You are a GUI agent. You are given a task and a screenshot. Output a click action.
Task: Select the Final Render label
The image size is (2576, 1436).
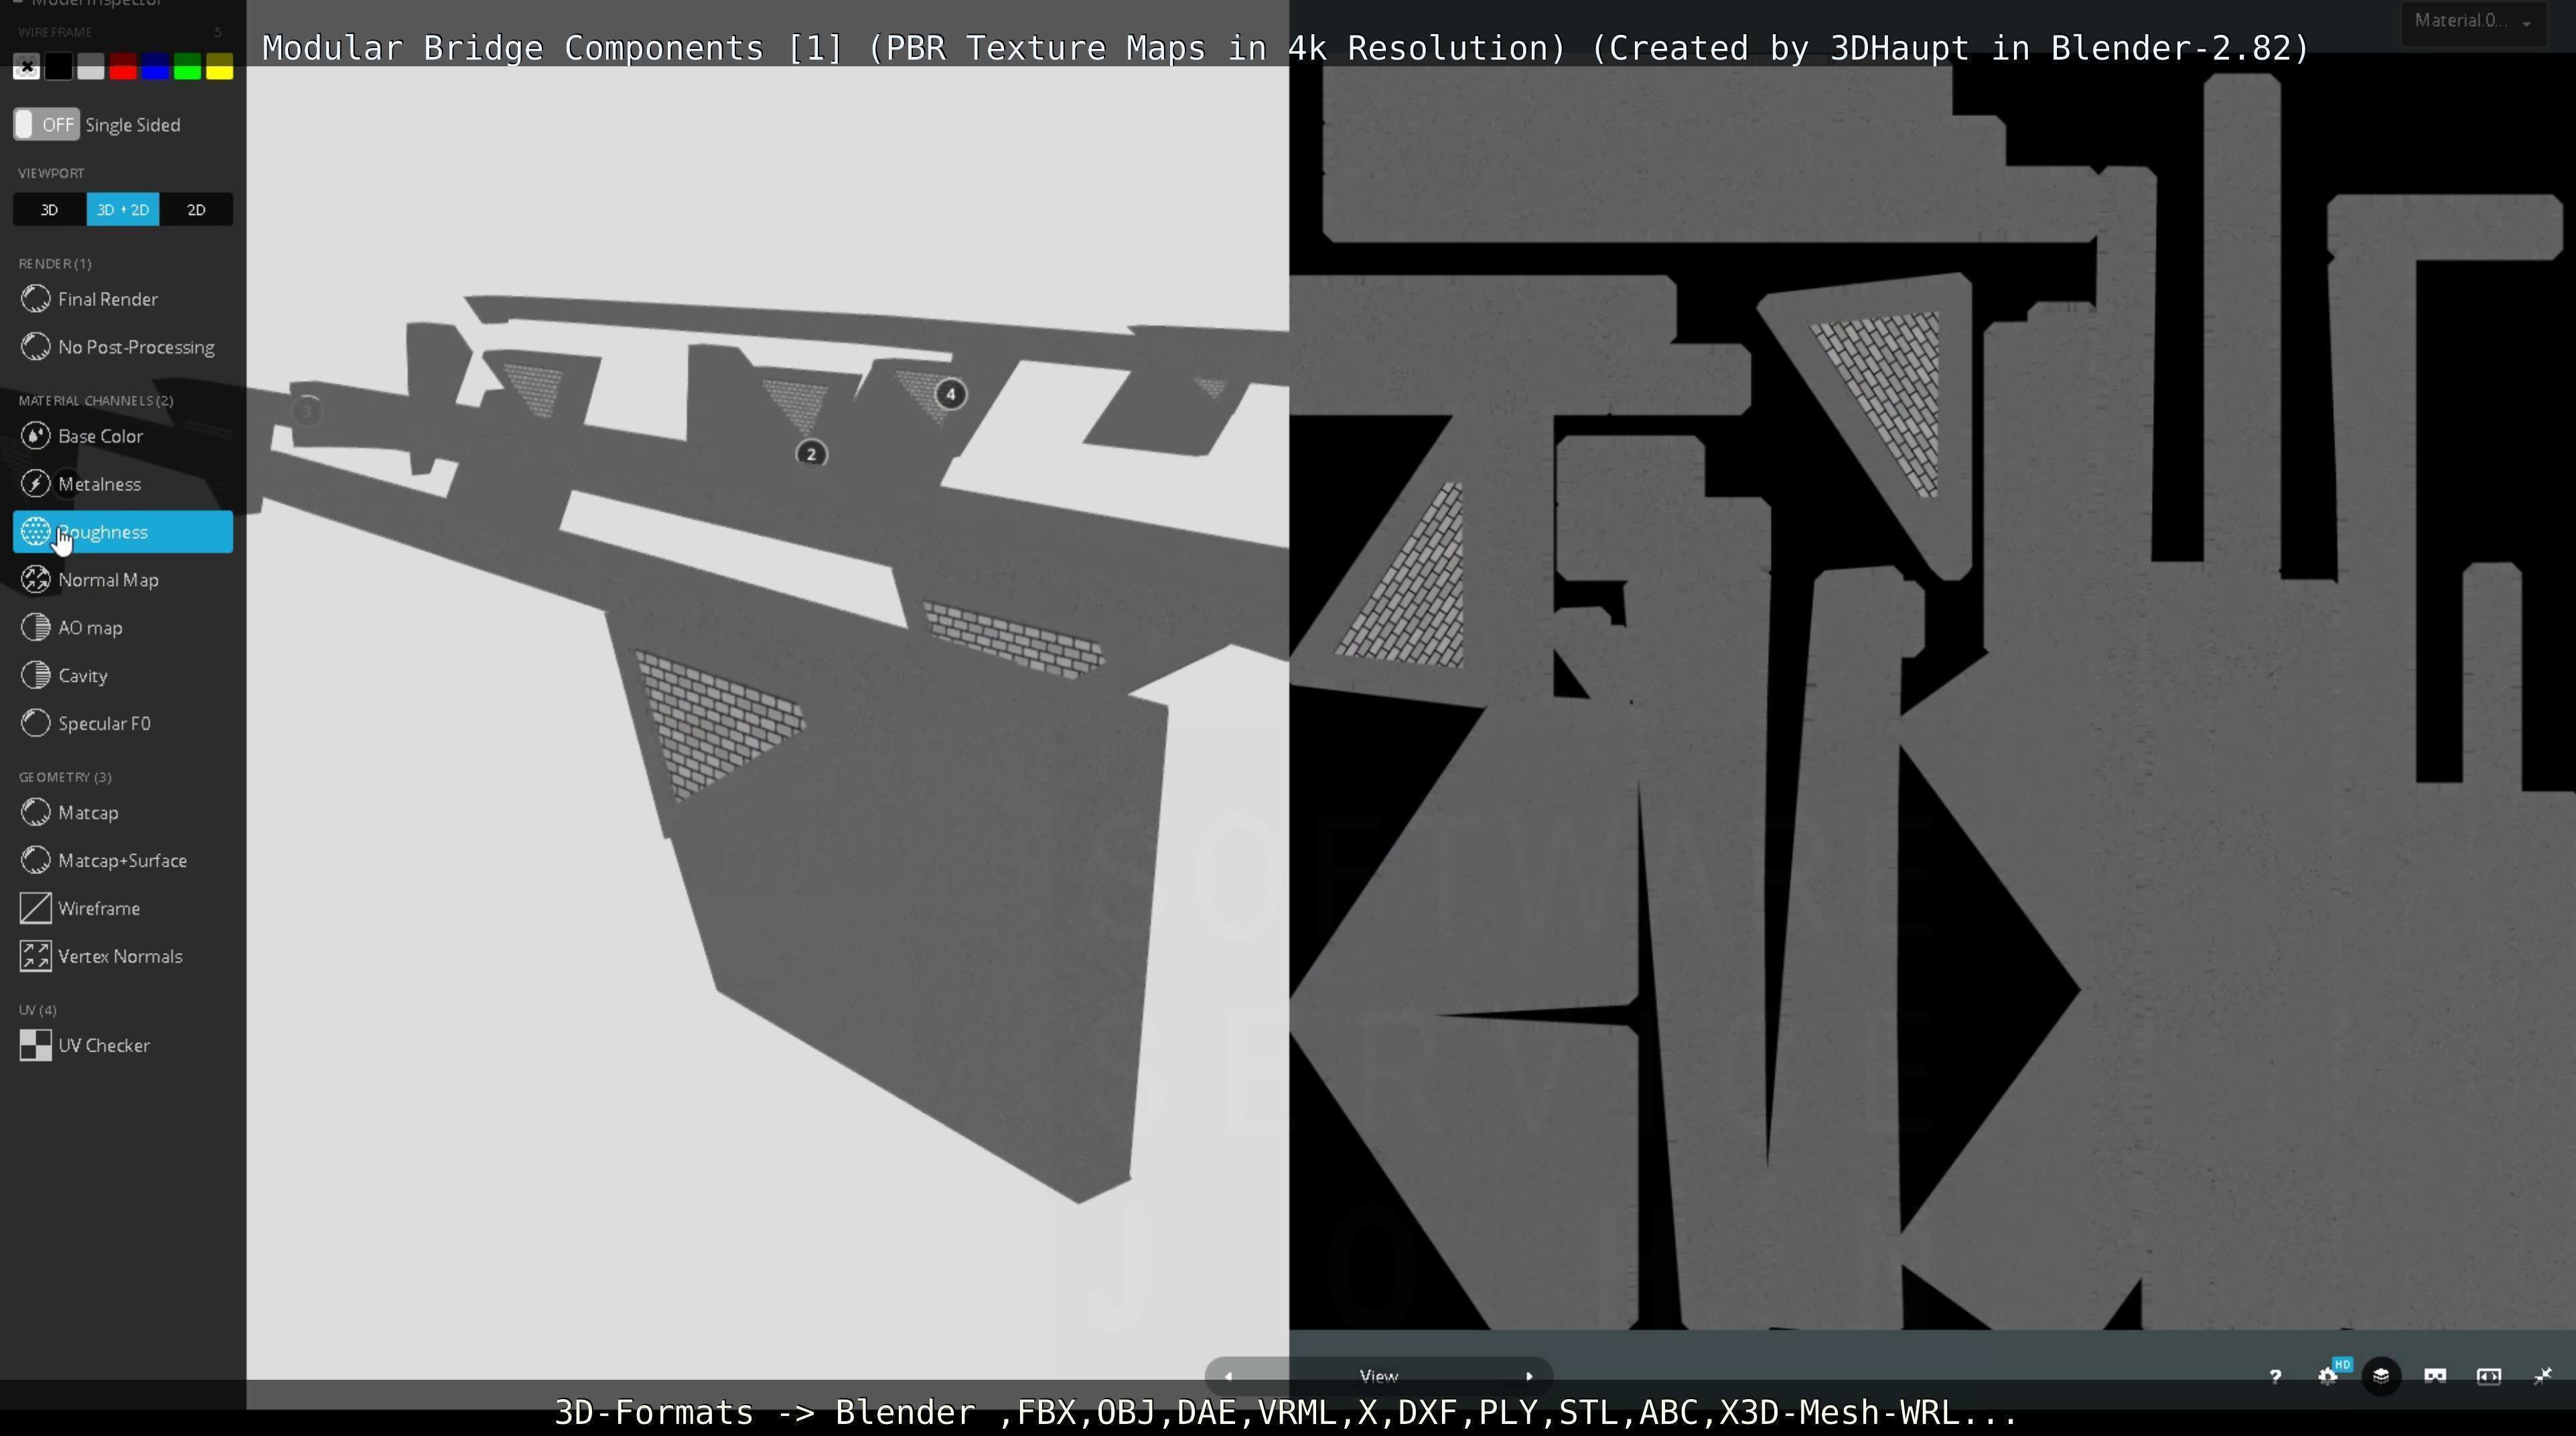108,299
